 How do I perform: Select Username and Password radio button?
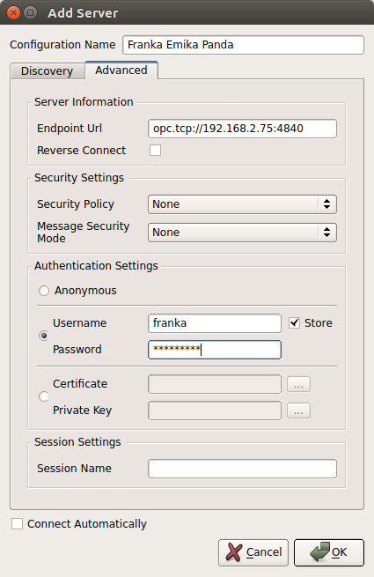click(x=44, y=336)
